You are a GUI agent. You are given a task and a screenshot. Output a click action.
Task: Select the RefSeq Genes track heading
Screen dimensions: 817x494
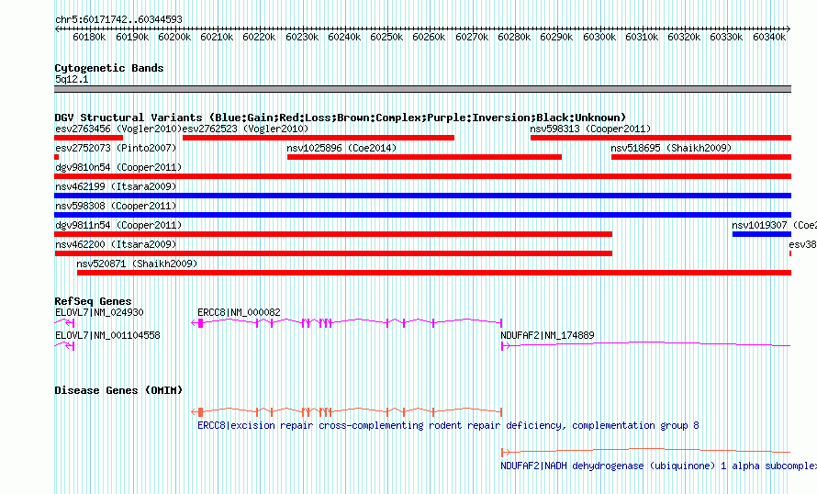click(93, 301)
